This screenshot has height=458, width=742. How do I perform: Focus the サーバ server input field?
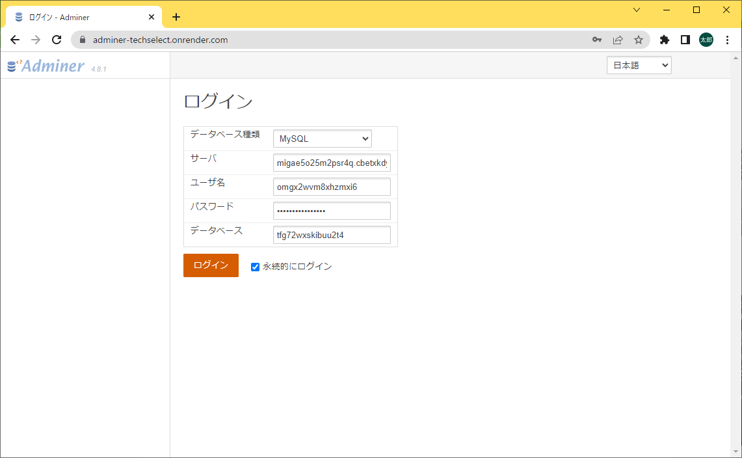pyautogui.click(x=332, y=163)
